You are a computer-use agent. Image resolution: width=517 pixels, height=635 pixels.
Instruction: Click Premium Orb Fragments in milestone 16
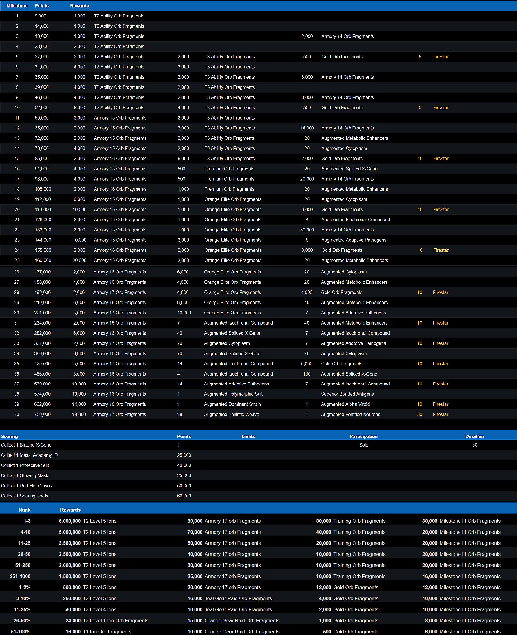pyautogui.click(x=229, y=169)
